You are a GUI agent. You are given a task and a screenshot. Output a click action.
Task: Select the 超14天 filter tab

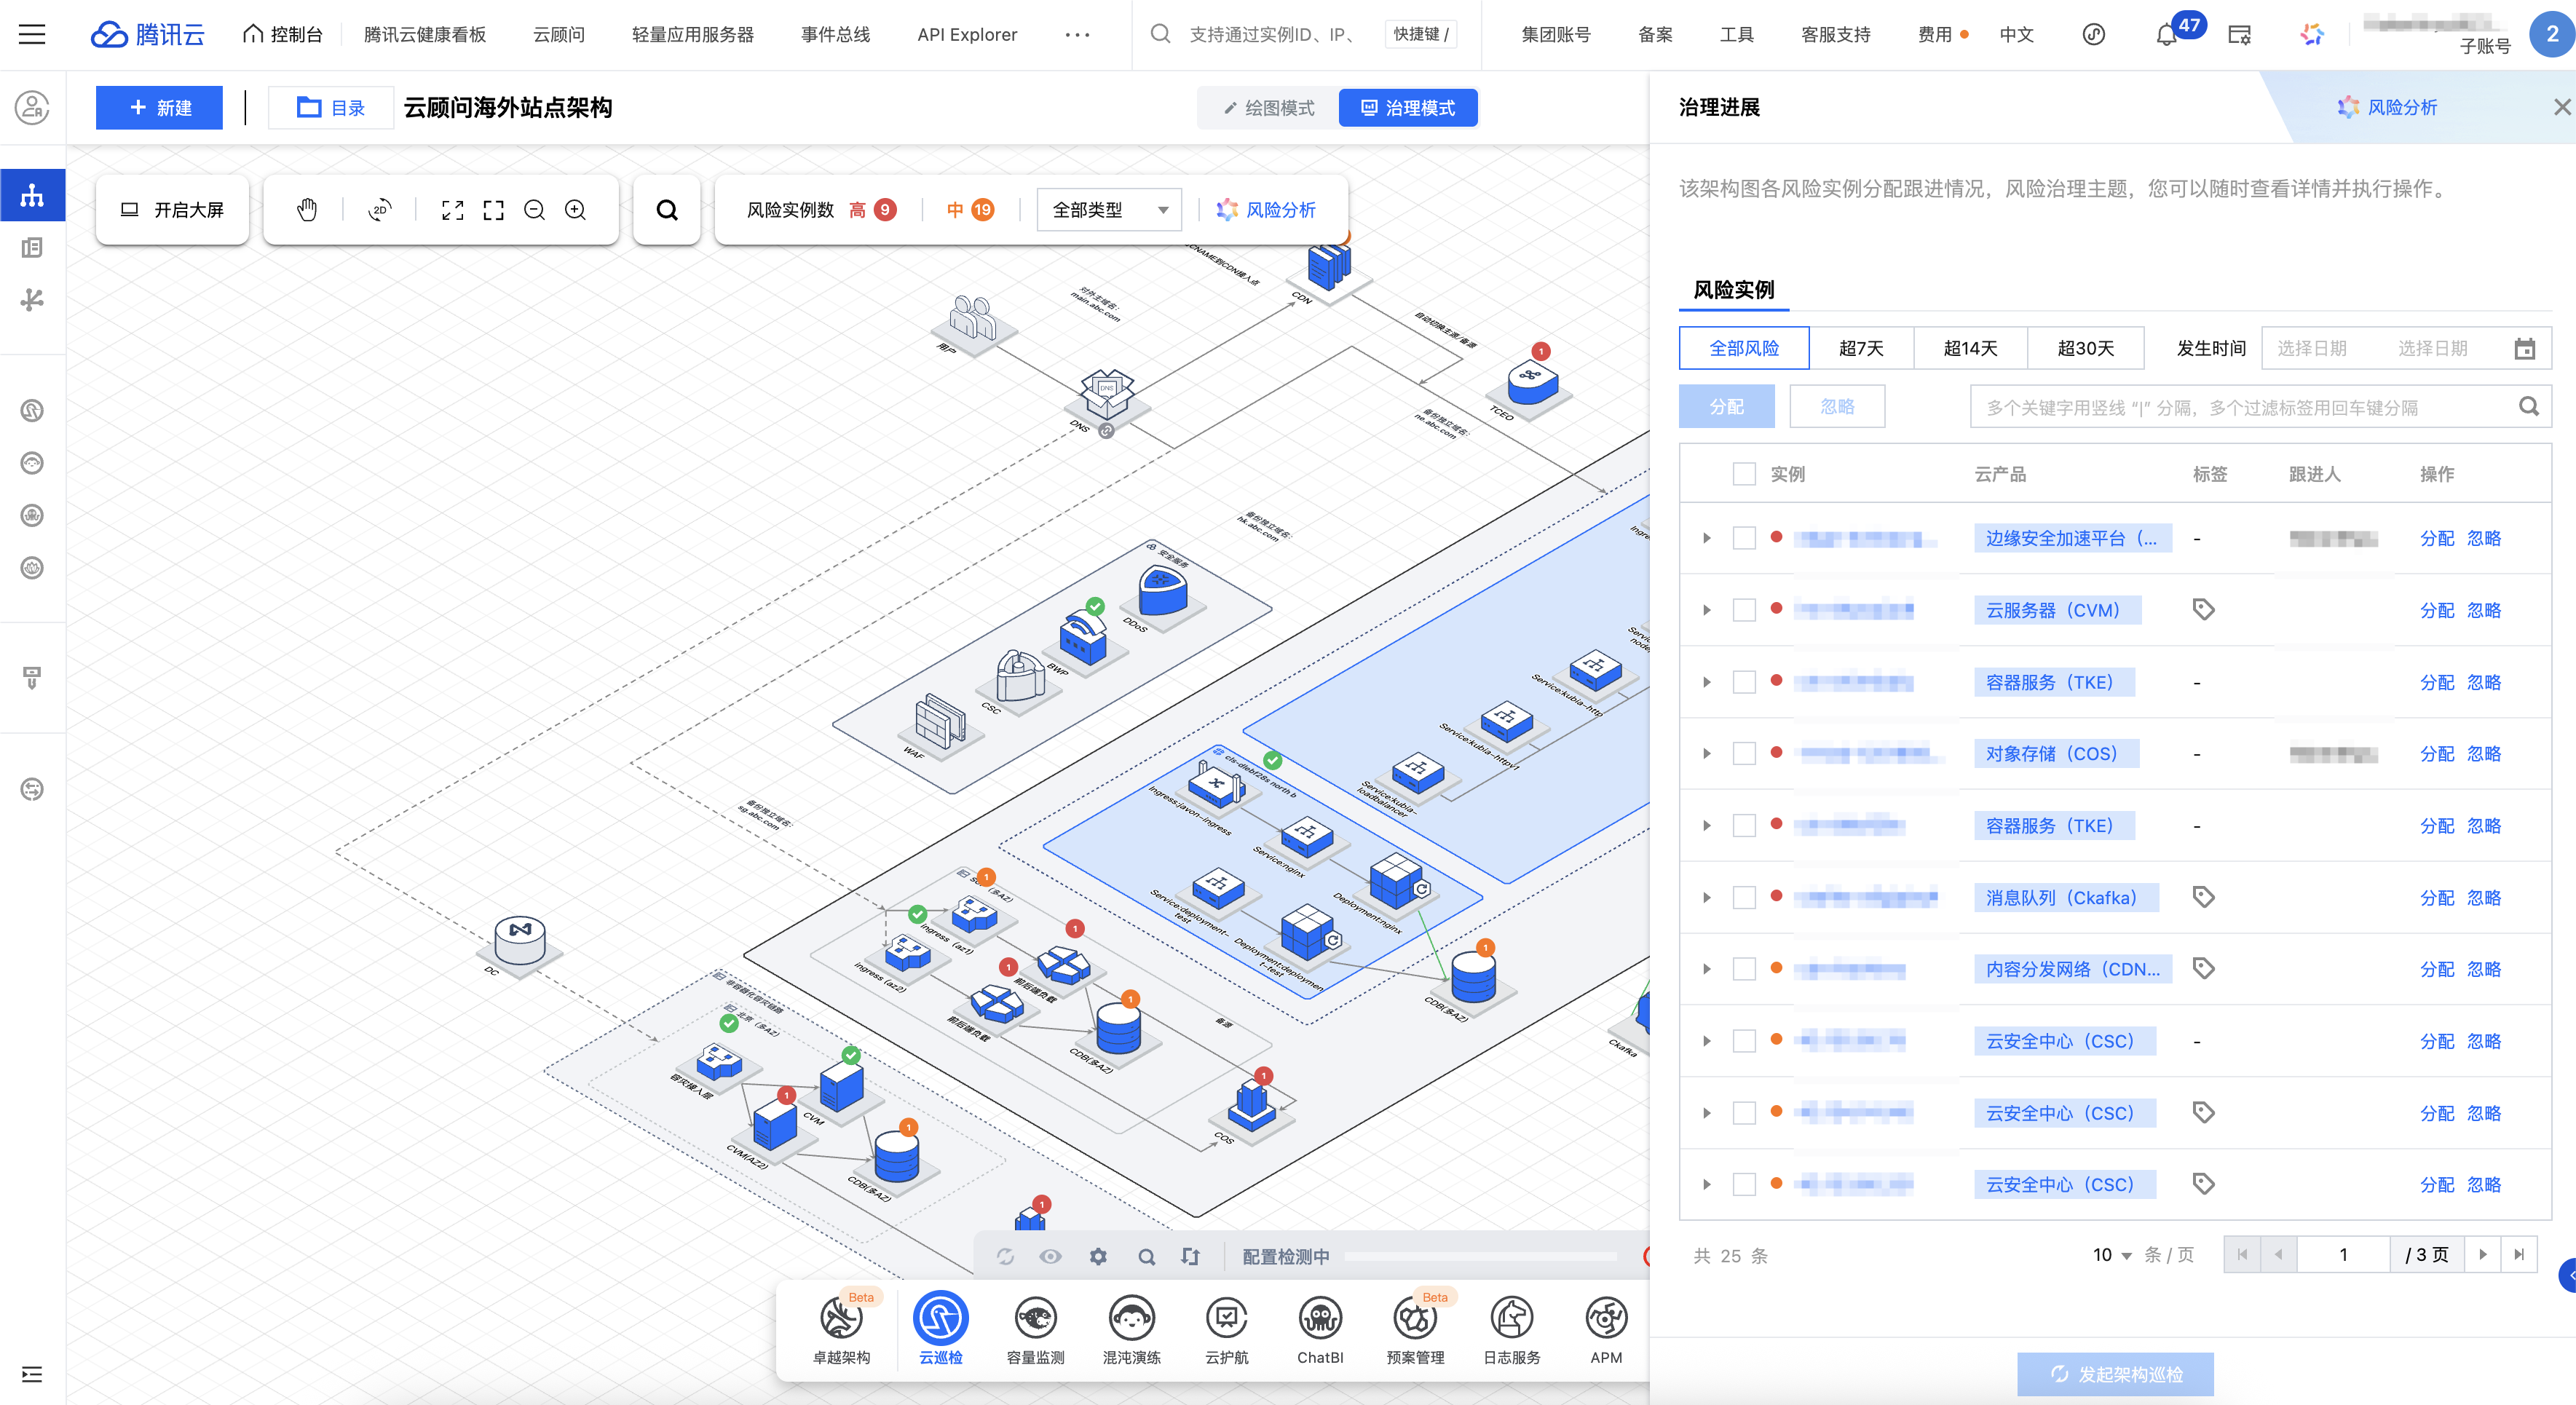(1970, 348)
